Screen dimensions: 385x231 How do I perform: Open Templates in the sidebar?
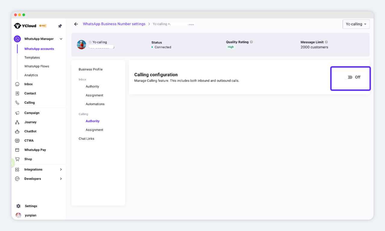click(32, 58)
